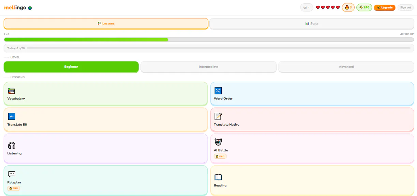Open the AI Battle lesson
The width and height of the screenshot is (417, 196).
click(312, 148)
